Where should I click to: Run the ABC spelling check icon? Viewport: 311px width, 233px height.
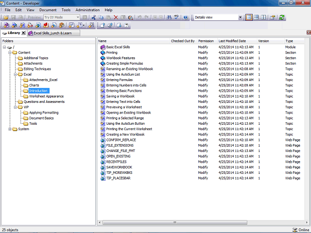[176, 17]
